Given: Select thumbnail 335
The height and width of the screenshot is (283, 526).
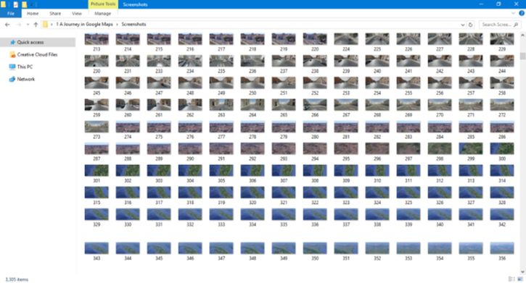Looking at the screenshot, I should pos(284,214).
